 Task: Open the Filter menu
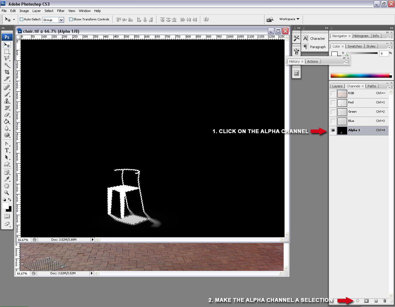tap(60, 10)
